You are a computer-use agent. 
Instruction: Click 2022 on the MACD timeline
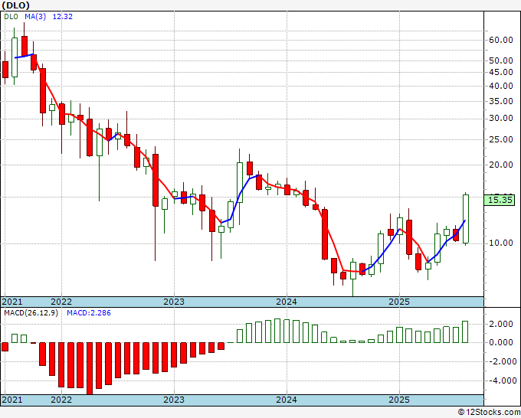pyautogui.click(x=61, y=400)
